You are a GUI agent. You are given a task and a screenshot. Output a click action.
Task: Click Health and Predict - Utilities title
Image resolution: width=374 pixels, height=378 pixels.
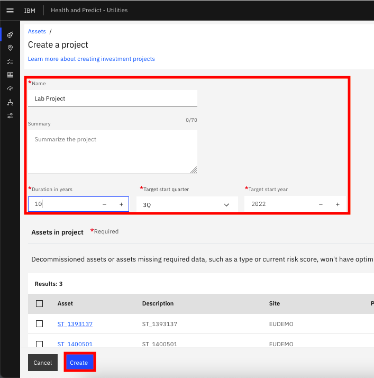89,10
